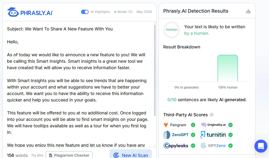Click the Turnitin logo
This screenshot has height=158, width=269.
click(213, 135)
